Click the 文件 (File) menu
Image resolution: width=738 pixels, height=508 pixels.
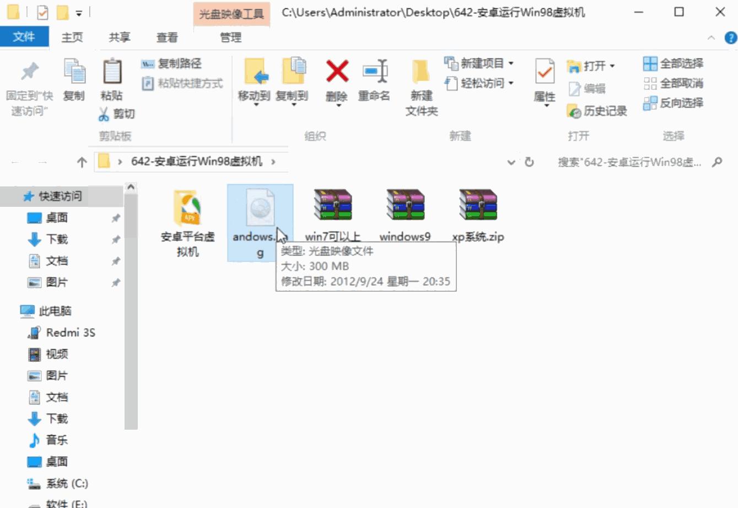click(x=24, y=38)
